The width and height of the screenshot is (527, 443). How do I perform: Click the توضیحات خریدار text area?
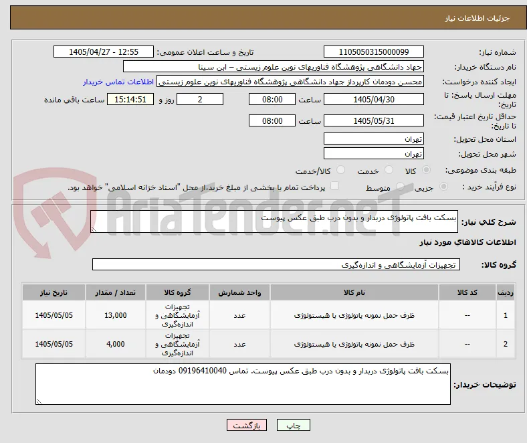tap(243, 384)
